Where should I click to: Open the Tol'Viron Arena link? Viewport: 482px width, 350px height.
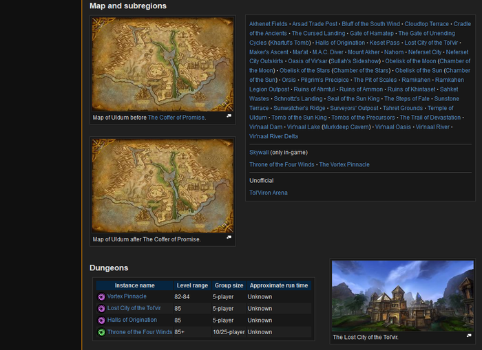[x=269, y=193]
